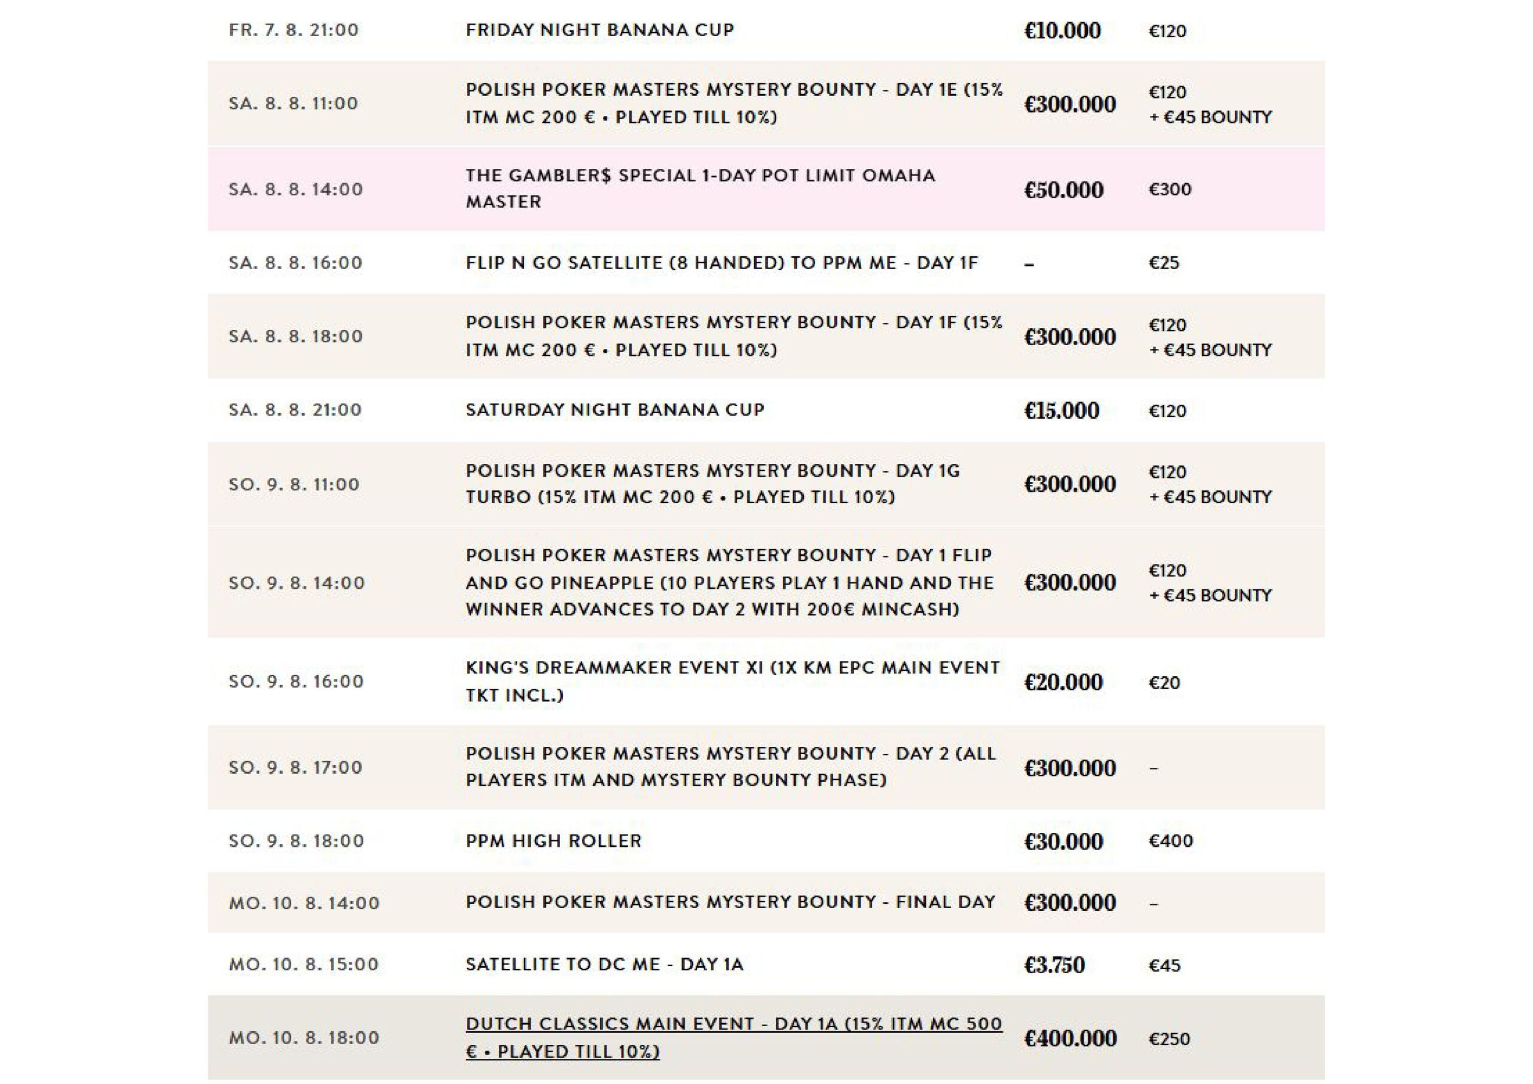1533x1084 pixels.
Task: Click the €3.750 satellite prize amount
Action: [1055, 964]
